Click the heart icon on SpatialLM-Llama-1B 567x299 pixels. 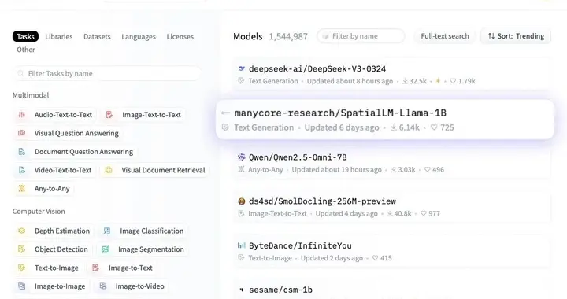[x=434, y=127]
